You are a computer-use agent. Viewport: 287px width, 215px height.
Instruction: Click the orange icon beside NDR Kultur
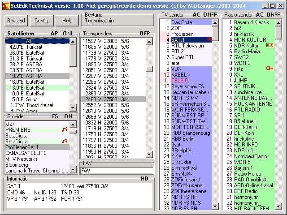click(269, 45)
